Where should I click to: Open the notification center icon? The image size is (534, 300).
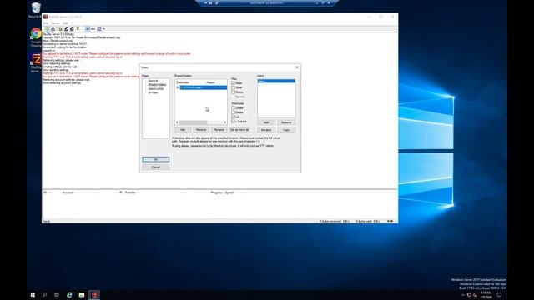499,295
